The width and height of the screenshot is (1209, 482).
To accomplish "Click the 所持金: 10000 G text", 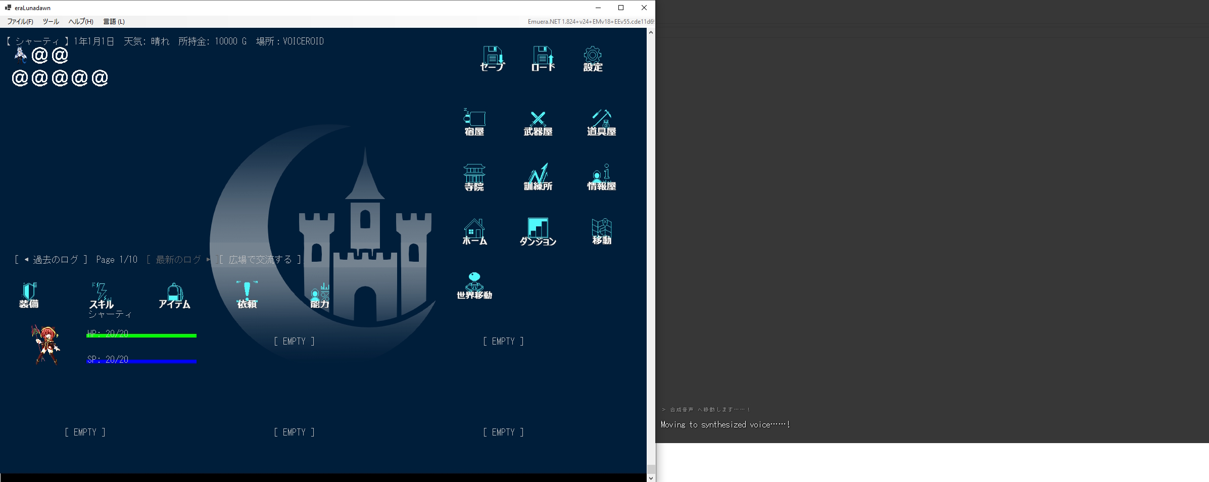I will (212, 41).
